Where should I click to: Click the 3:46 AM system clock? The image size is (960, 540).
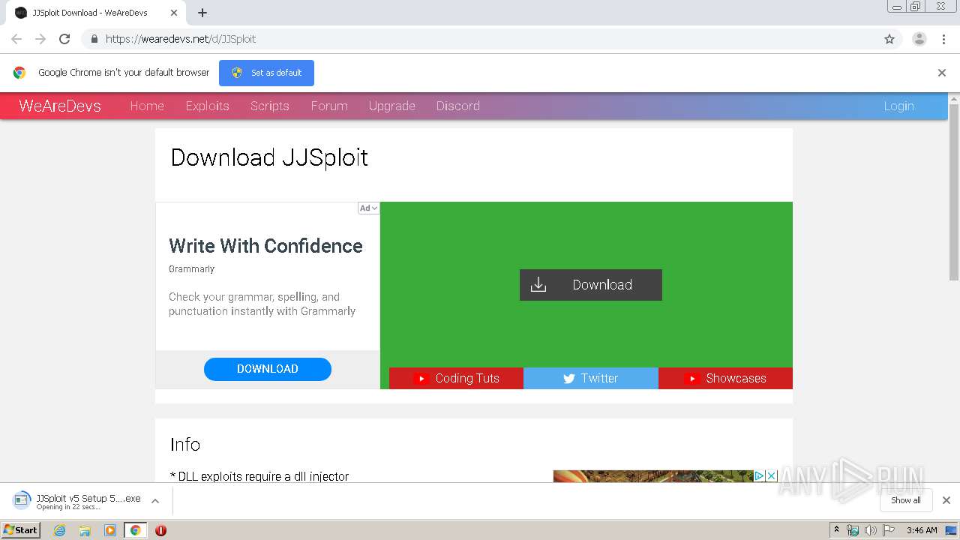(x=922, y=530)
